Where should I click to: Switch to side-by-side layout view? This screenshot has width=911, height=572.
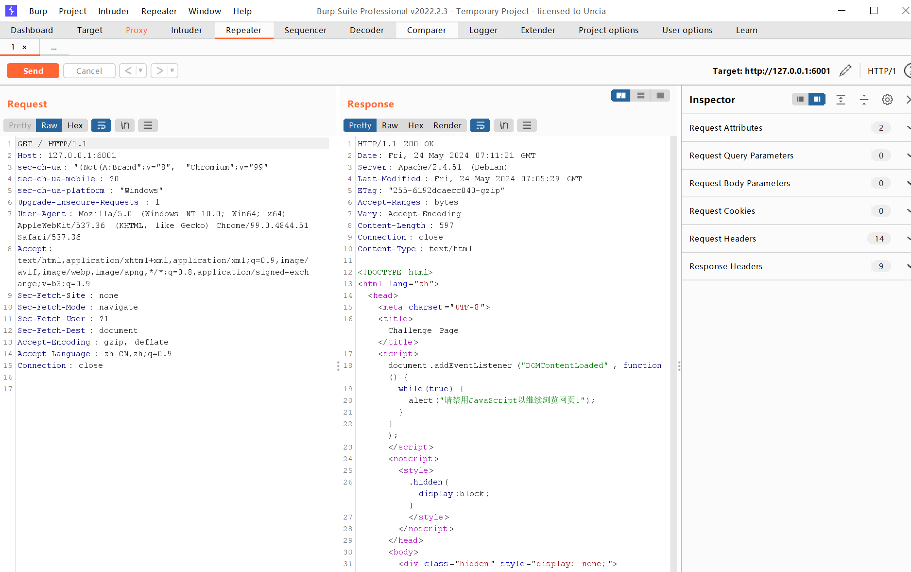(x=621, y=96)
